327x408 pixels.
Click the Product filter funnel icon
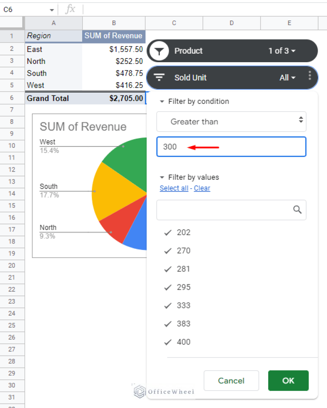158,51
